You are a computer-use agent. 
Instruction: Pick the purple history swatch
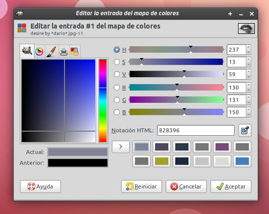click(222, 147)
